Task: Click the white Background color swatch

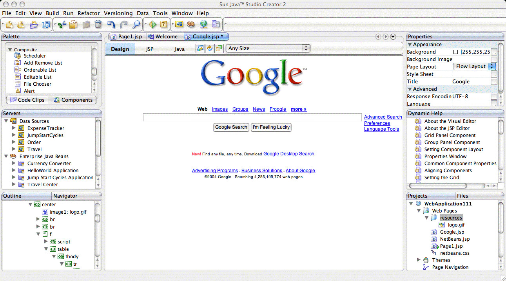Action: [x=455, y=52]
